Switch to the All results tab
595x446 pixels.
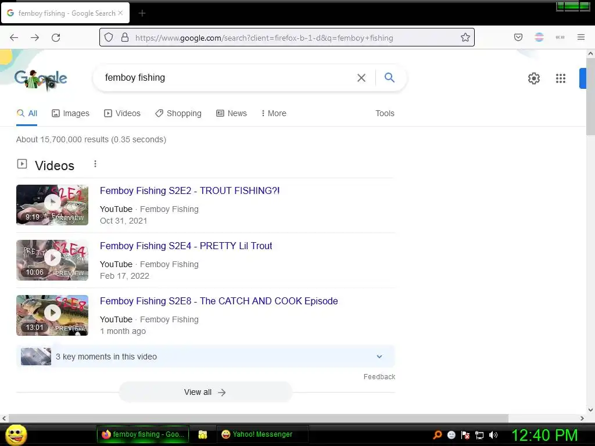(x=27, y=113)
